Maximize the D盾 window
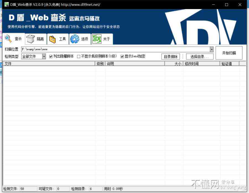Screen dimensions: 249x193 [227, 5]
